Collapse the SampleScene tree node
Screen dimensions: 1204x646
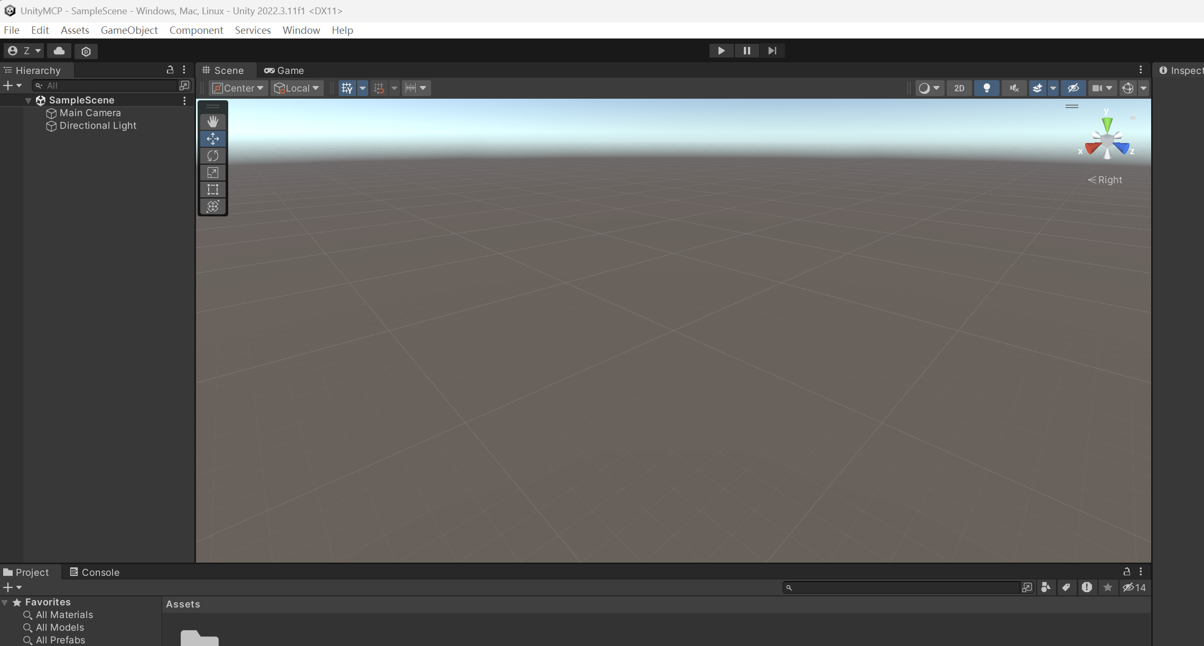coord(28,100)
